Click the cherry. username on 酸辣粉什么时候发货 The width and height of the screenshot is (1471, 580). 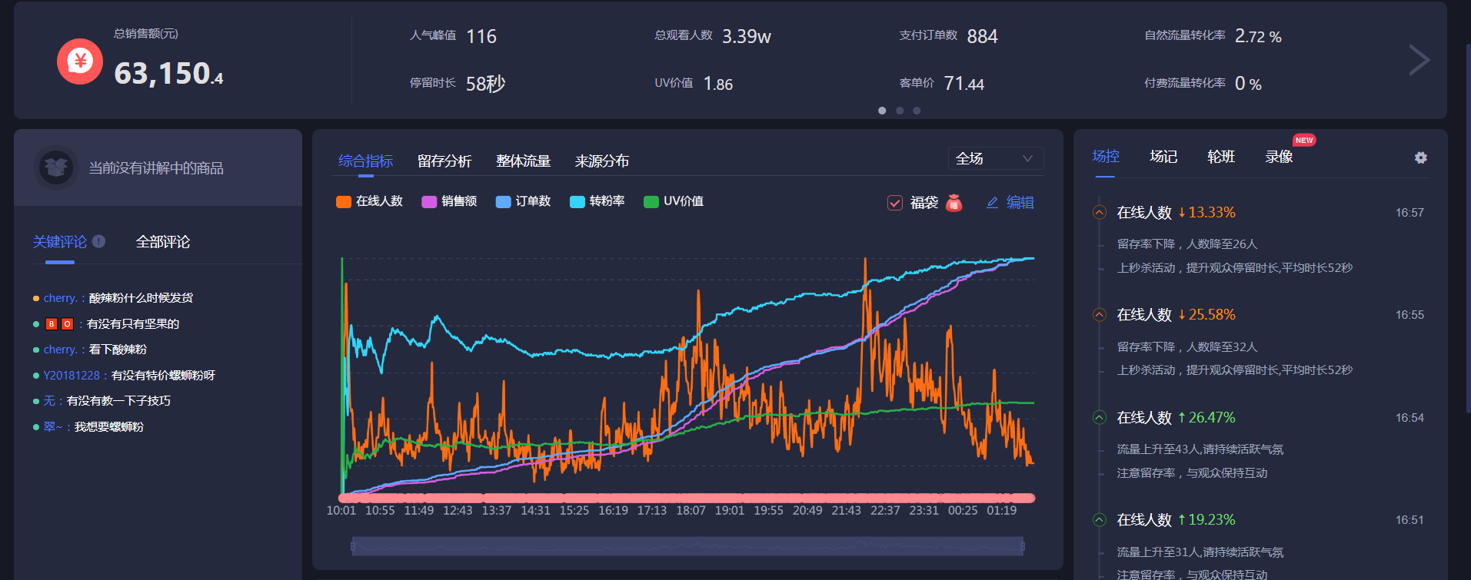(62, 298)
